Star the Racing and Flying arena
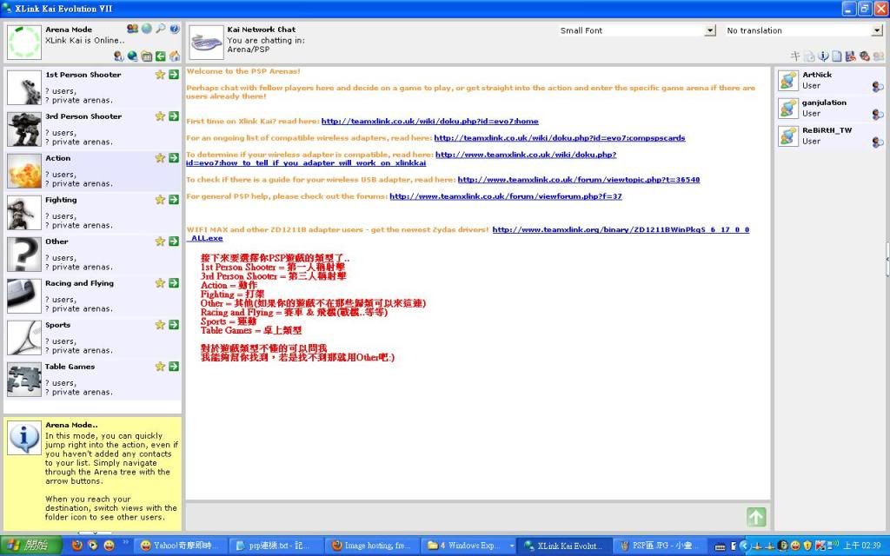This screenshot has height=556, width=890. point(160,282)
